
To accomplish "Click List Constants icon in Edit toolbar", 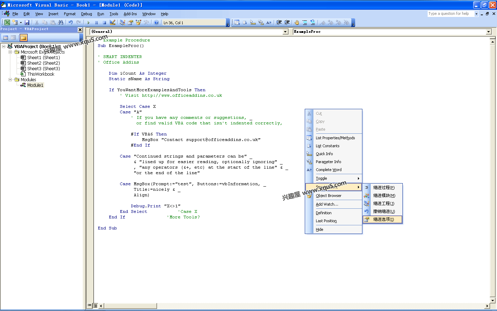I will click(245, 22).
